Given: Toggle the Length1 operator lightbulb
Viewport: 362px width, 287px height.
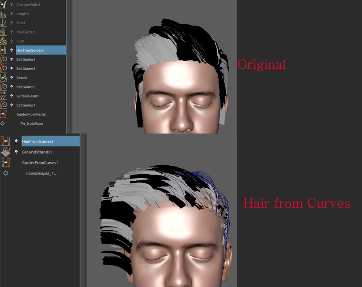Looking at the screenshot, I should point(11,14).
